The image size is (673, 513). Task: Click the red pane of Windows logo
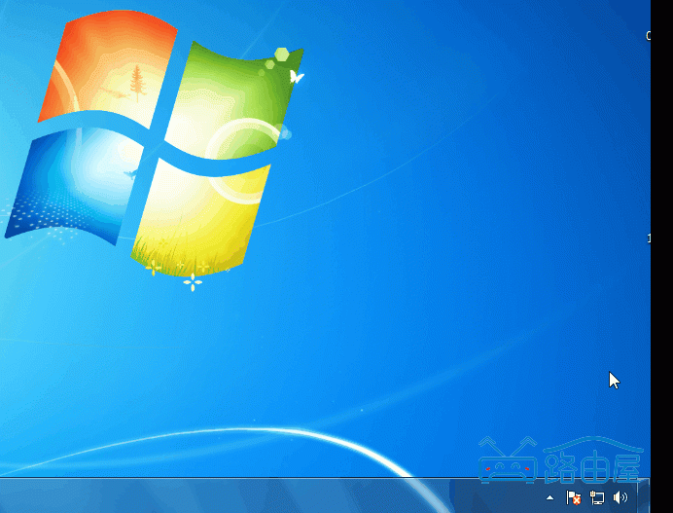[107, 73]
